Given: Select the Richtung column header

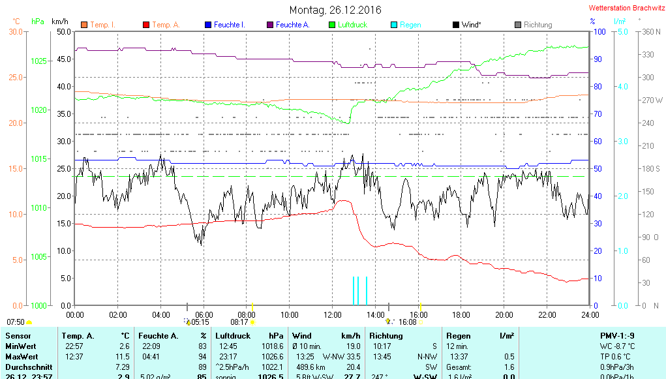Looking at the screenshot, I should (387, 335).
